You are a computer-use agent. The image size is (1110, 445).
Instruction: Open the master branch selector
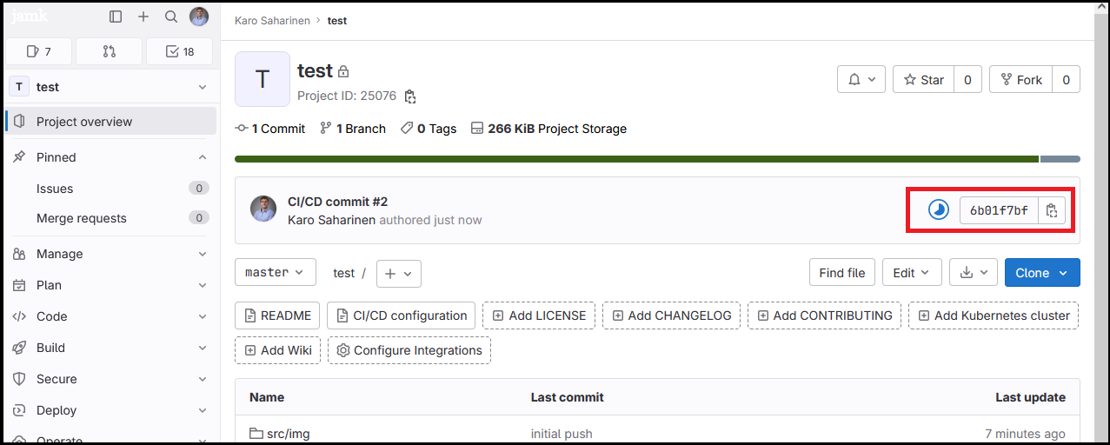(275, 272)
